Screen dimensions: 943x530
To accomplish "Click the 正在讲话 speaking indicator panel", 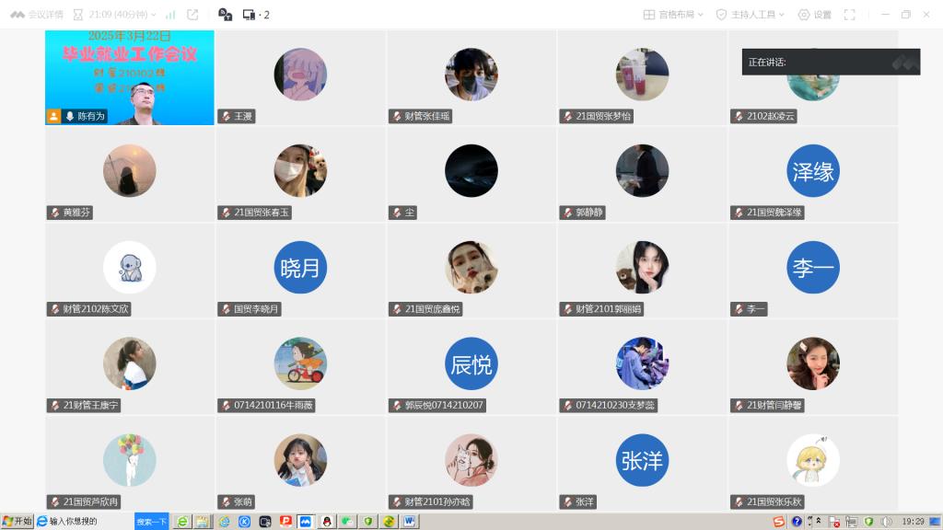I will coord(830,62).
